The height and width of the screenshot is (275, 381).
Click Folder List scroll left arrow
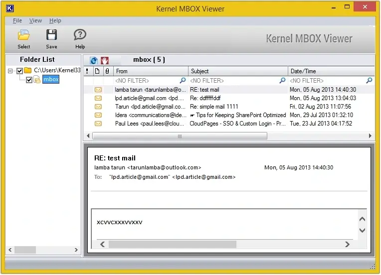coord(10,250)
